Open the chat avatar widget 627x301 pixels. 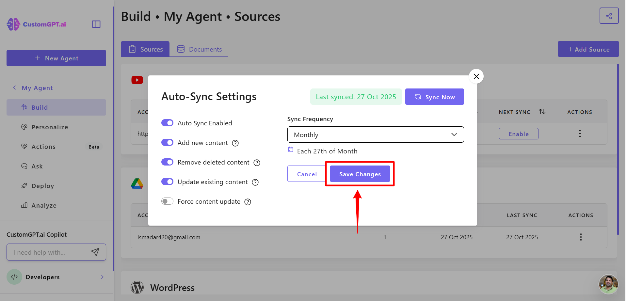608,284
